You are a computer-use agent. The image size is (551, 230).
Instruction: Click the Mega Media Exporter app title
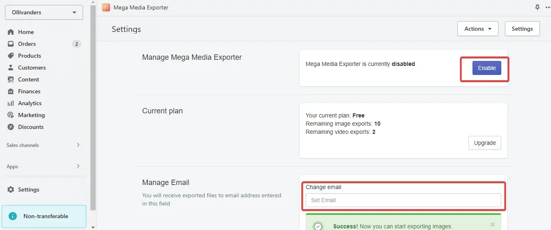pos(141,7)
